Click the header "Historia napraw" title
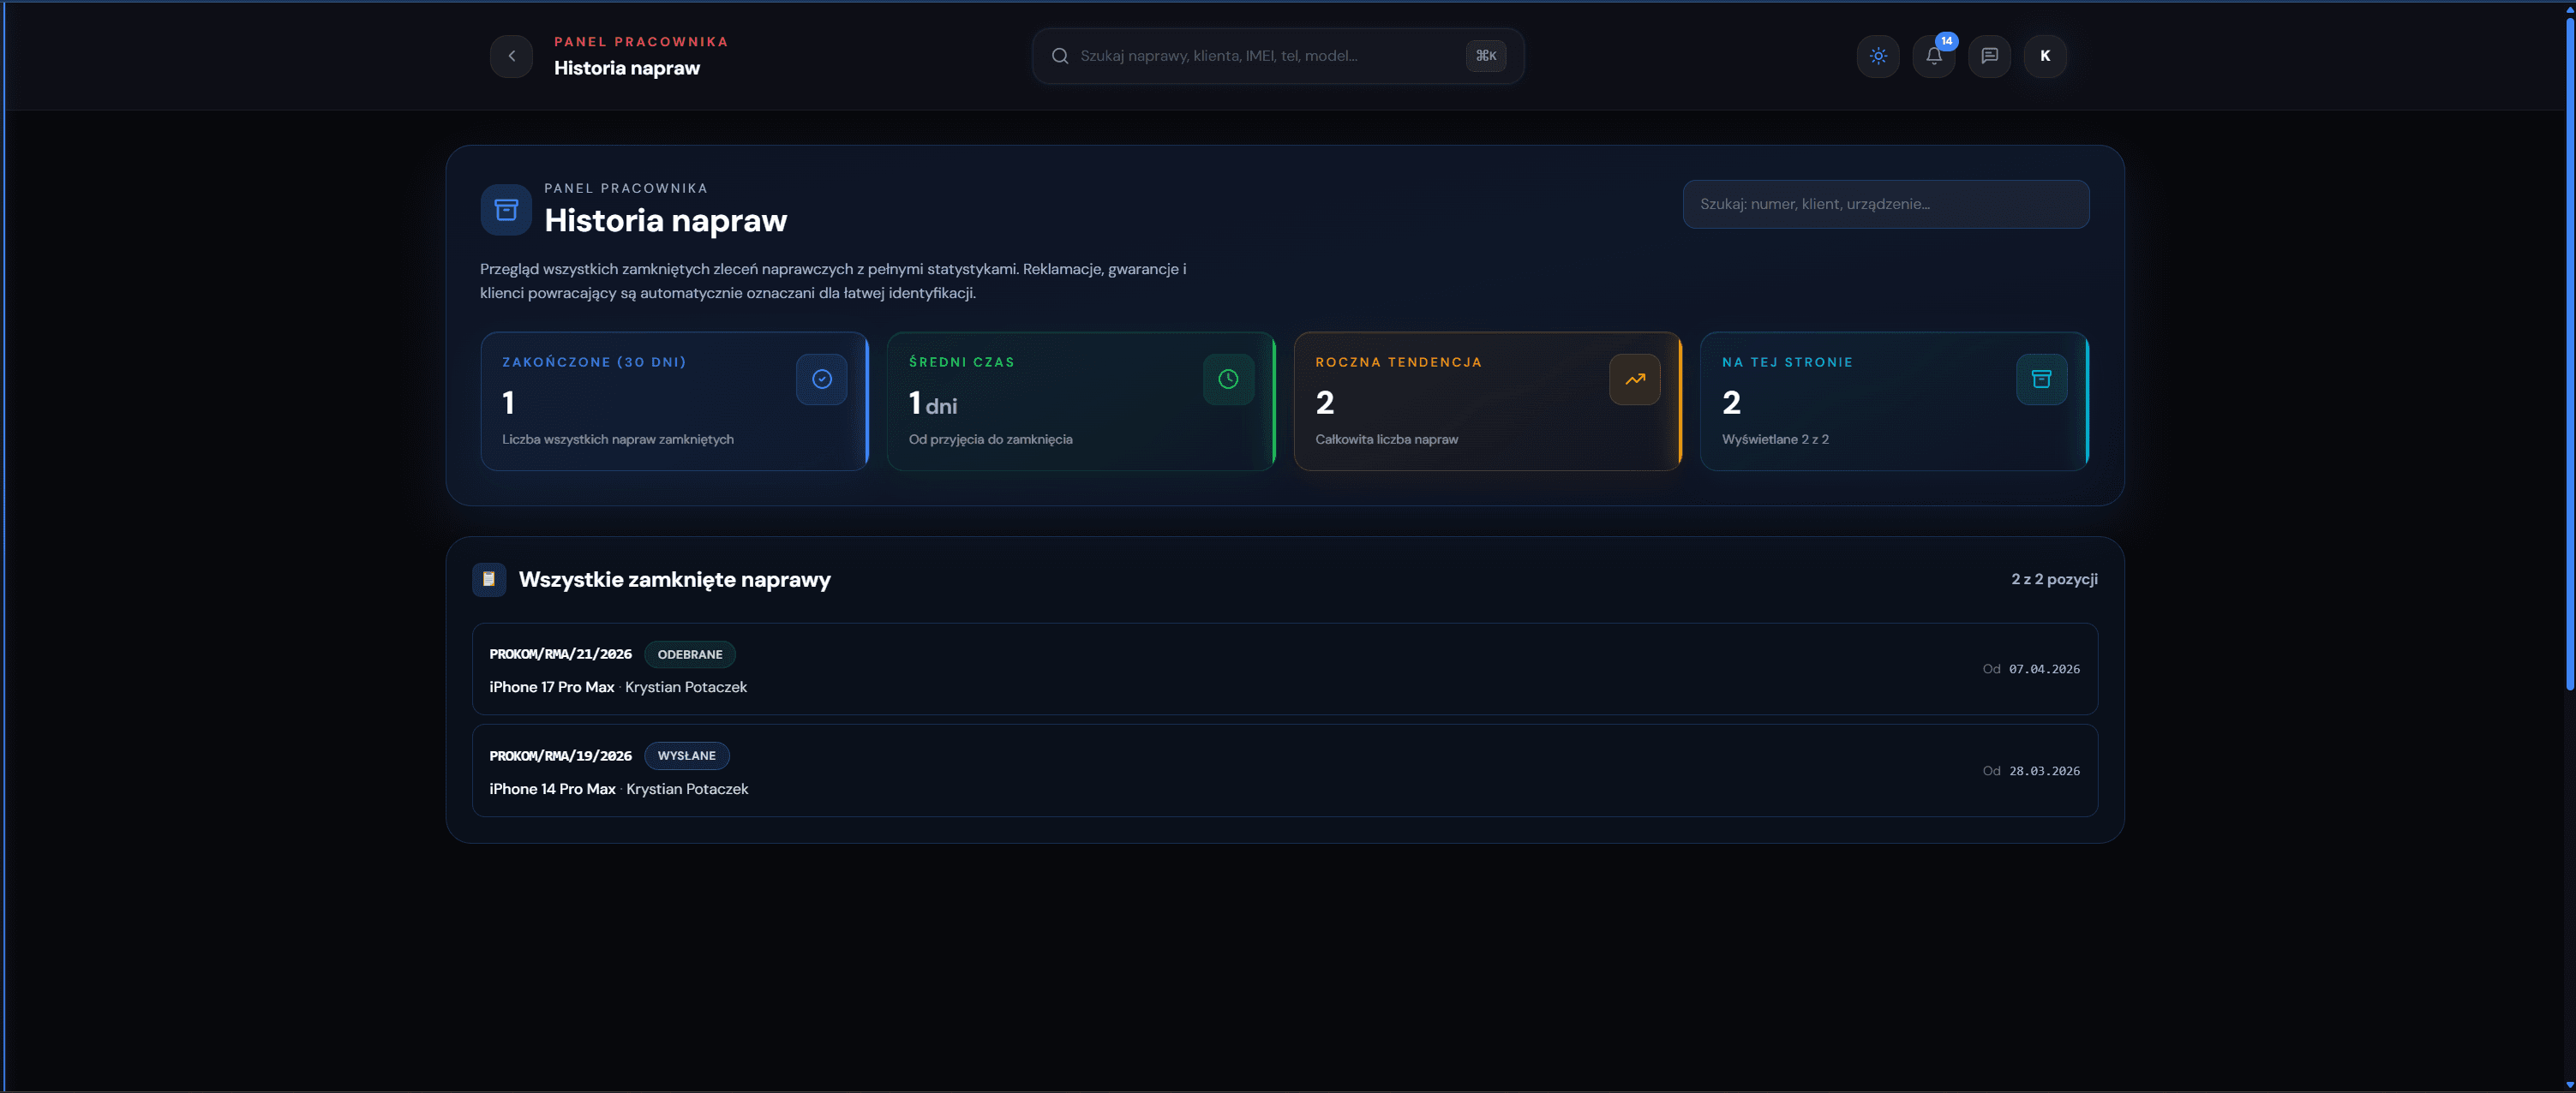Viewport: 2576px width, 1093px height. 627,68
